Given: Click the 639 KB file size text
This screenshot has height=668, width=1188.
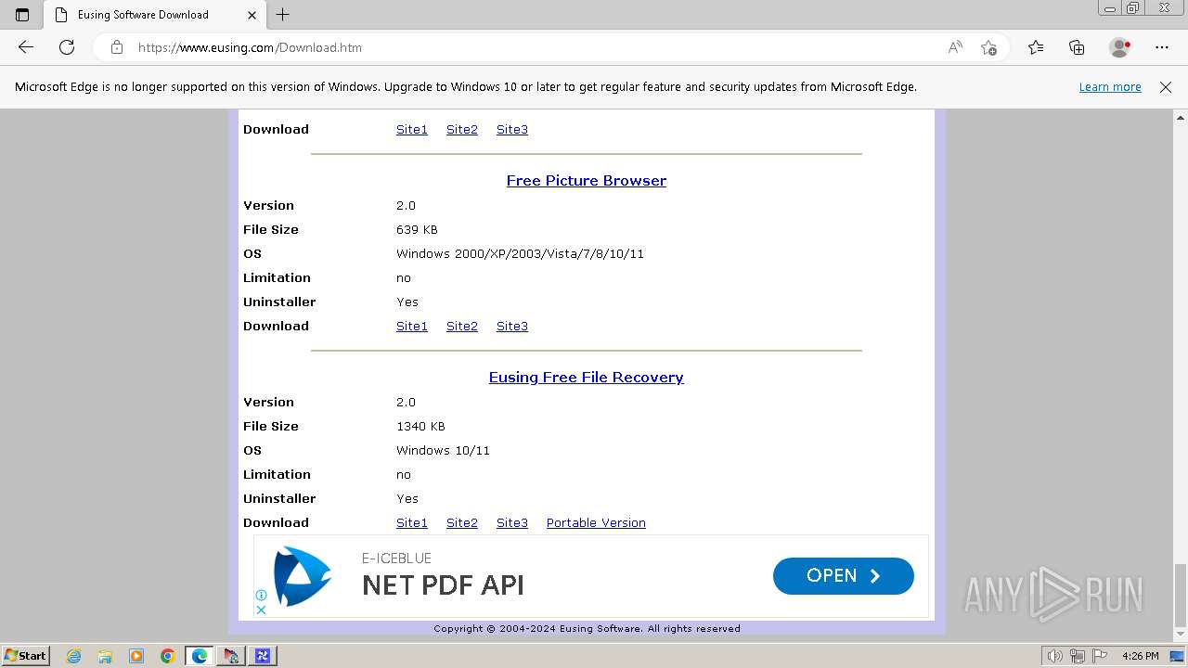Looking at the screenshot, I should tap(417, 230).
